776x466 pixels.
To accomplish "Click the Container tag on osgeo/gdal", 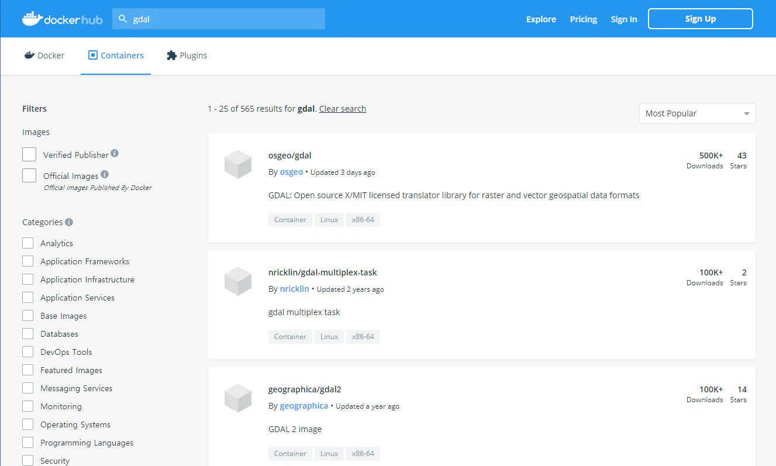I will coord(290,220).
